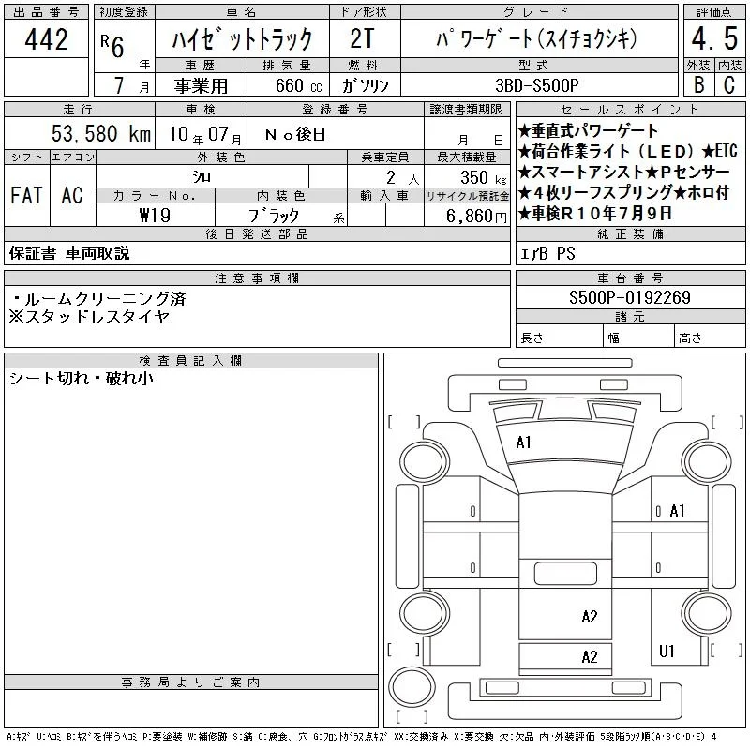Select the FAT shift type cell

pos(27,195)
